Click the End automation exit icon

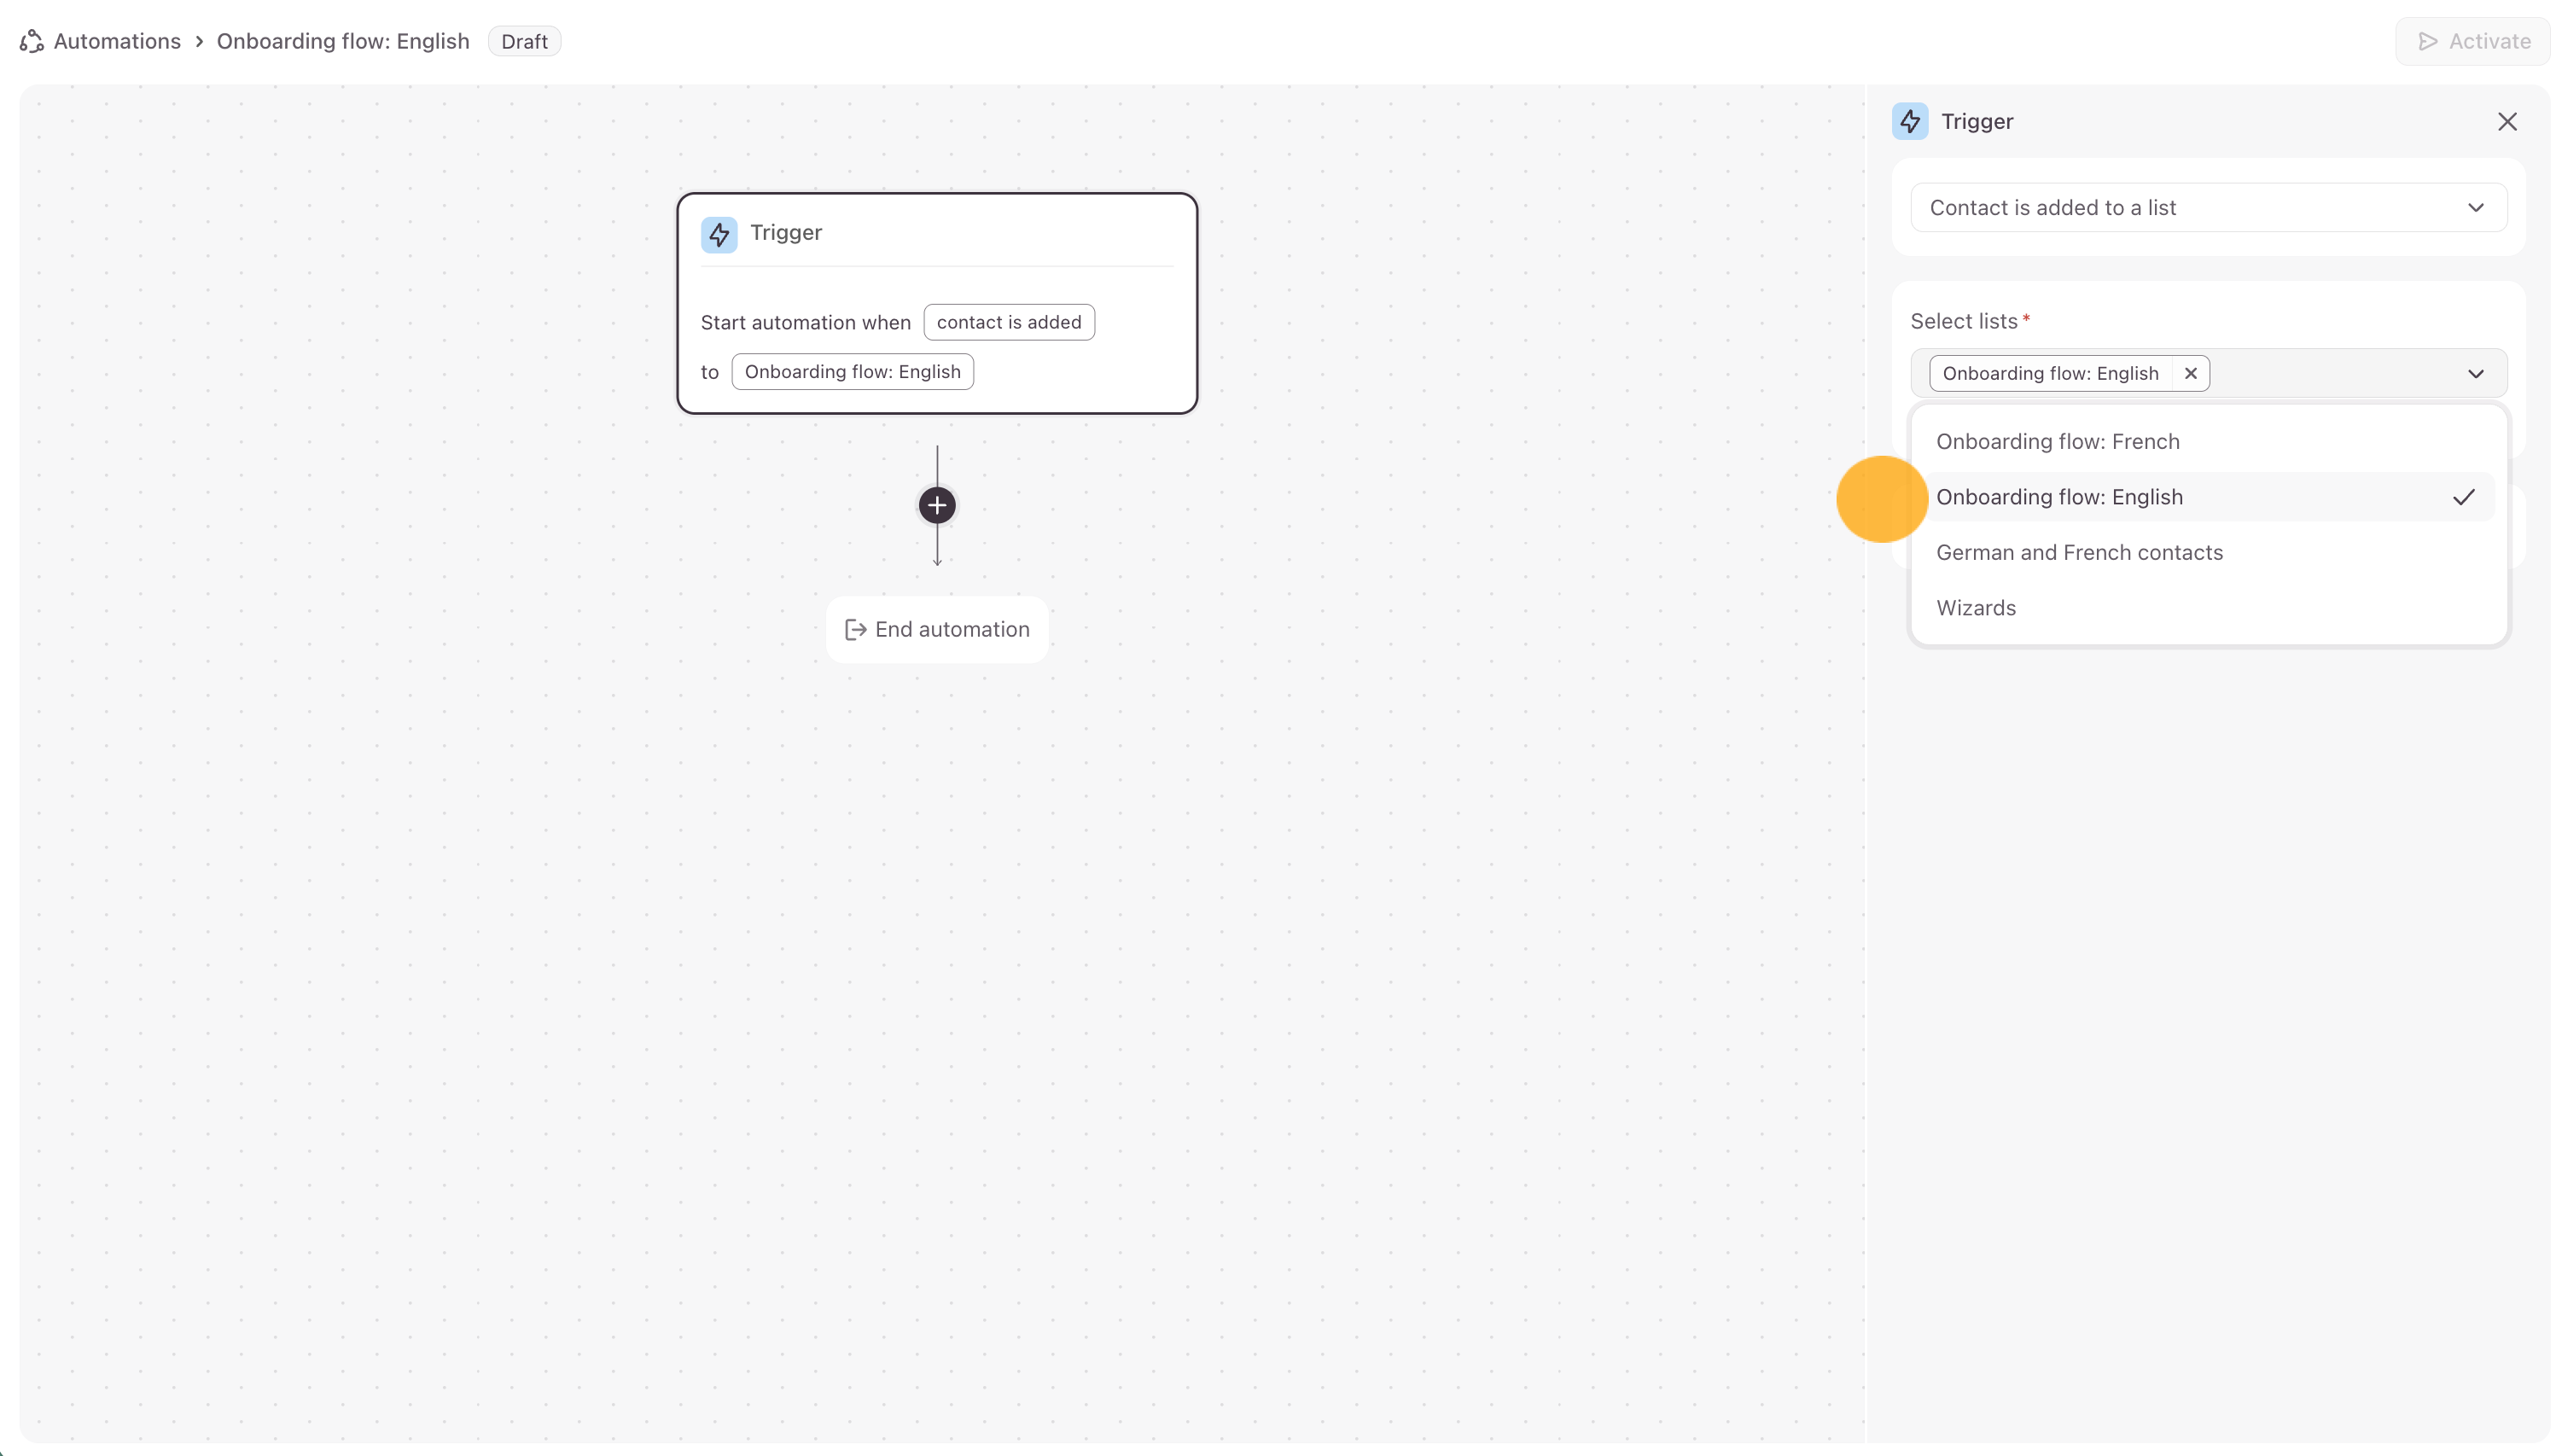click(855, 629)
